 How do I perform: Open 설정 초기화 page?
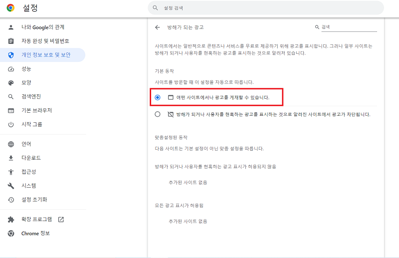[x=34, y=200]
